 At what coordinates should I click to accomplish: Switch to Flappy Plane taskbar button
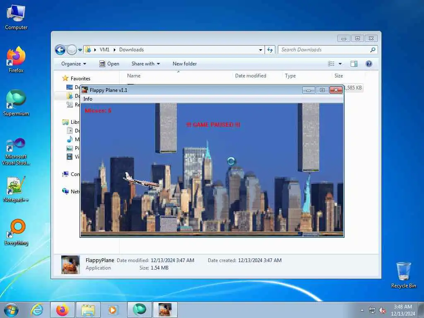click(165, 310)
